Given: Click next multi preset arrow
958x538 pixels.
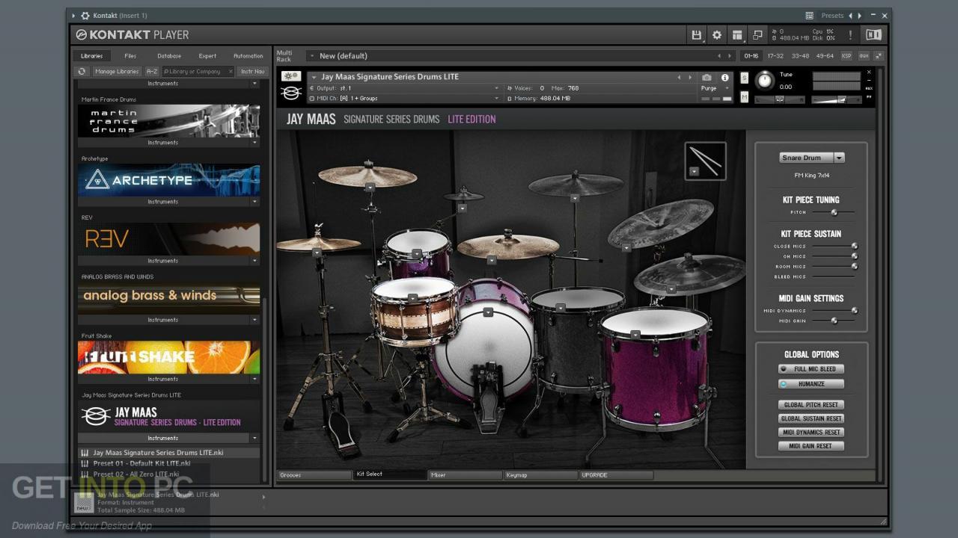Looking at the screenshot, I should [x=730, y=56].
